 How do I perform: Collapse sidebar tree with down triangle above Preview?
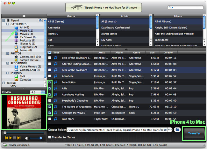(x=24, y=88)
